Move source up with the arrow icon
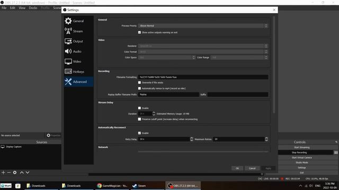Screen dimensions: 339x190 coord(22,173)
